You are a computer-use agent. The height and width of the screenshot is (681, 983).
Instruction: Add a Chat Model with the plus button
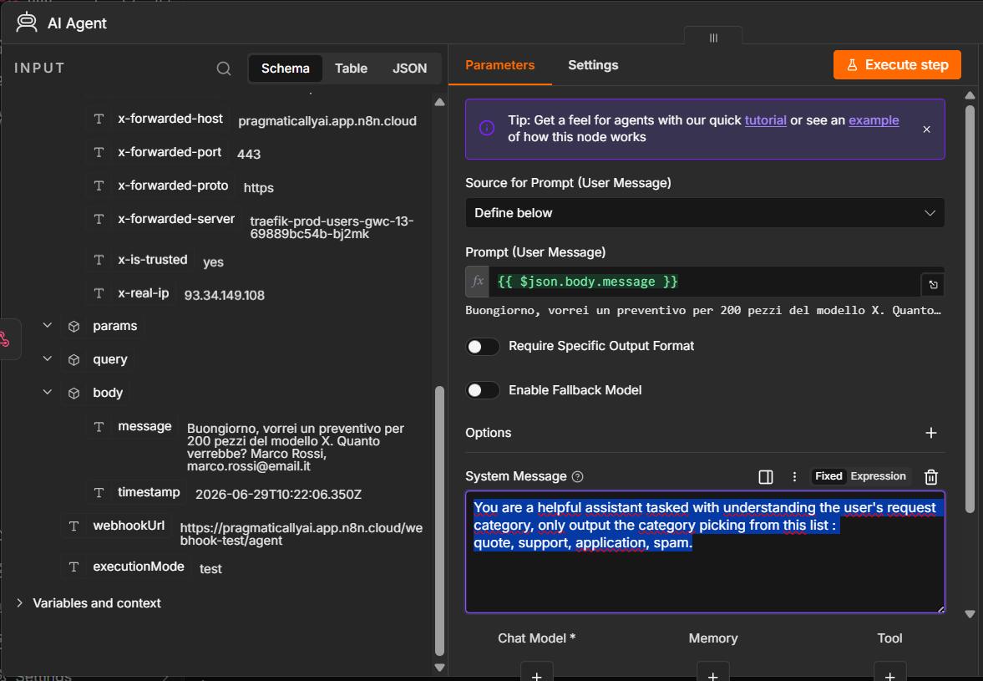coord(537,672)
